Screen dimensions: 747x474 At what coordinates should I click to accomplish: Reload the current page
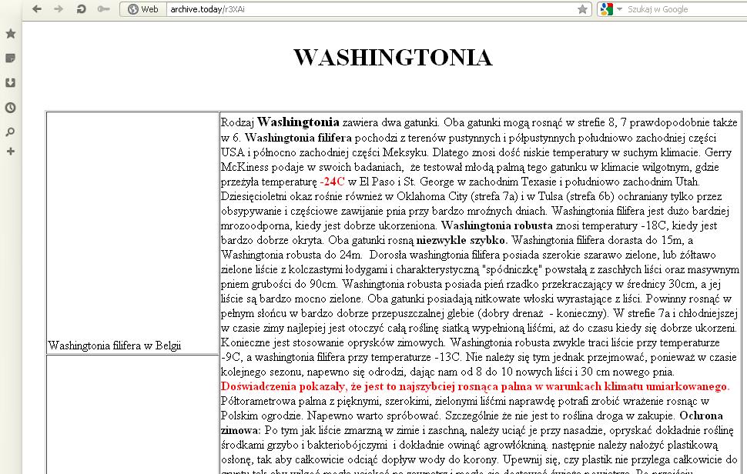pyautogui.click(x=81, y=9)
